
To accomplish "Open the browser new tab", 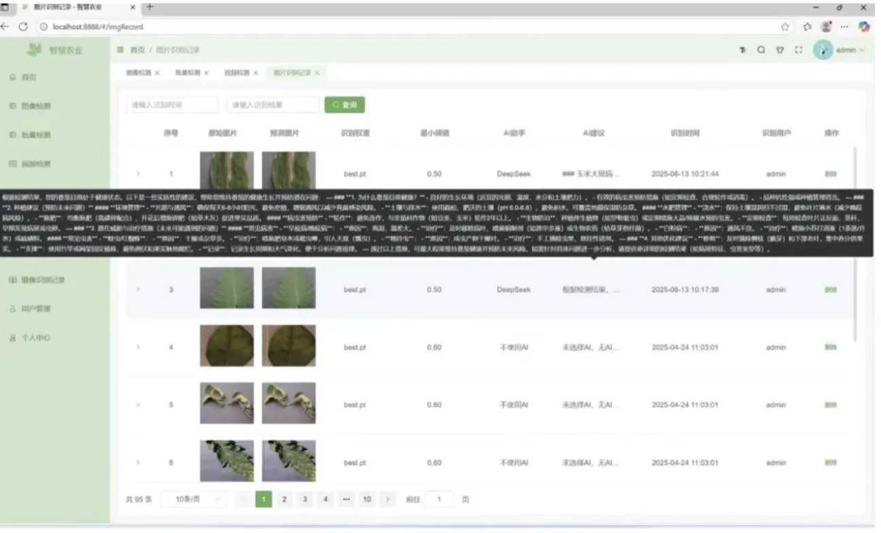I will pos(149,7).
